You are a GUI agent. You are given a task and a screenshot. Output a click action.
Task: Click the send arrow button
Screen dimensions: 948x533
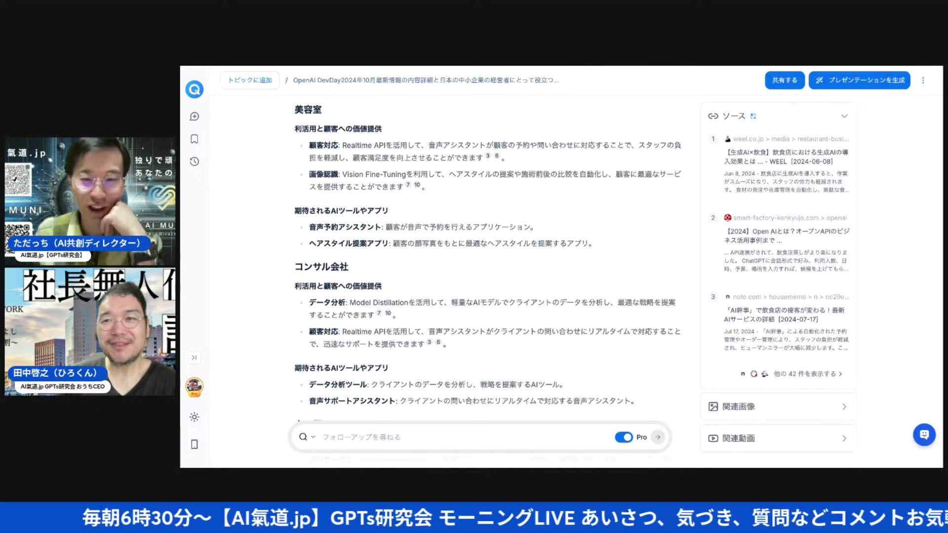[658, 437]
